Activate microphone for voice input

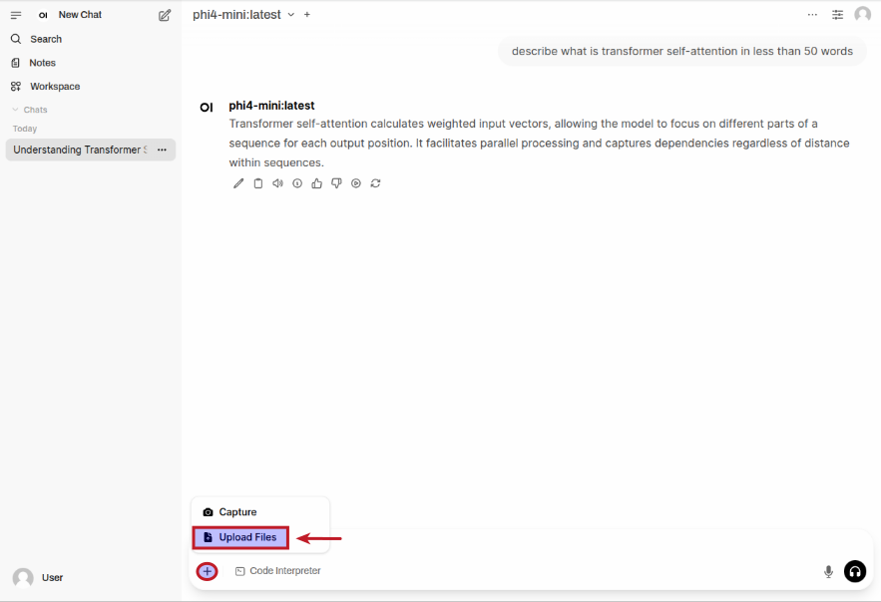pyautogui.click(x=828, y=571)
